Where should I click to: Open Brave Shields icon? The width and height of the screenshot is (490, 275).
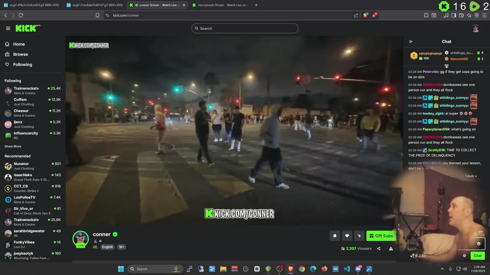[x=365, y=15]
